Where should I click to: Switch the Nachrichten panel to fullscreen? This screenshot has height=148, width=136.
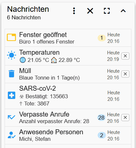pos(107,11)
